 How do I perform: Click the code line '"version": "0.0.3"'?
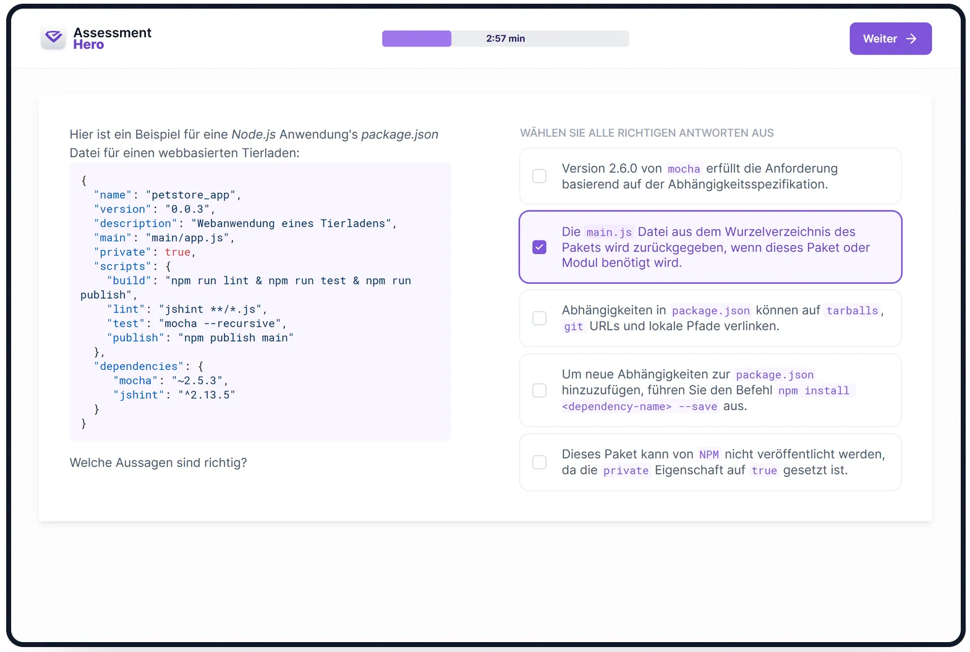pyautogui.click(x=155, y=209)
